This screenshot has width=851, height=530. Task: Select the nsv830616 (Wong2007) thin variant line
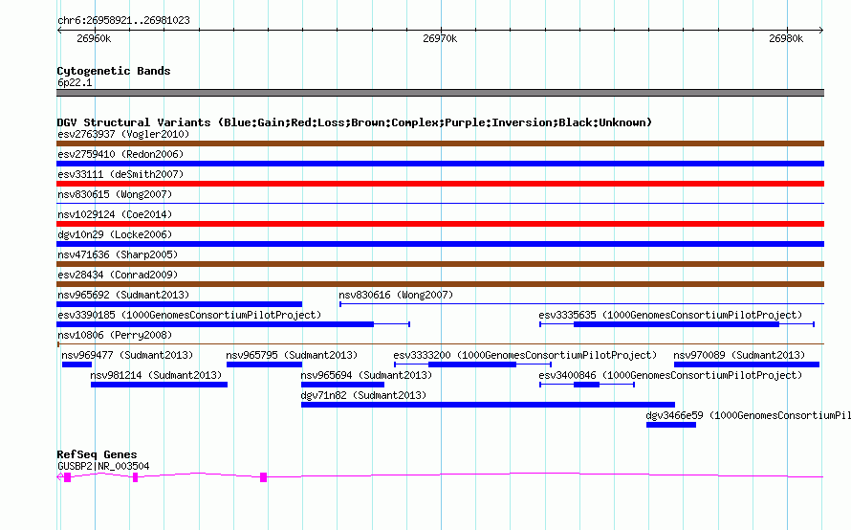pos(581,304)
